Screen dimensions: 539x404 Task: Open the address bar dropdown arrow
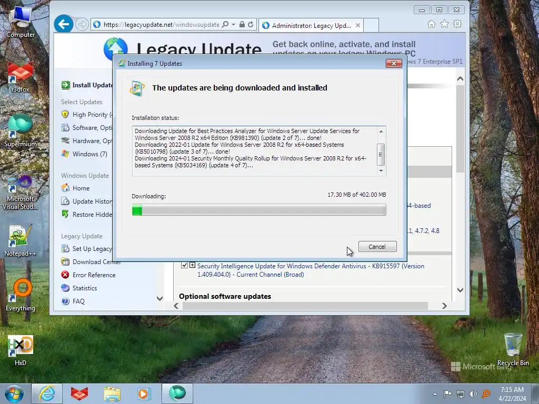coord(233,24)
